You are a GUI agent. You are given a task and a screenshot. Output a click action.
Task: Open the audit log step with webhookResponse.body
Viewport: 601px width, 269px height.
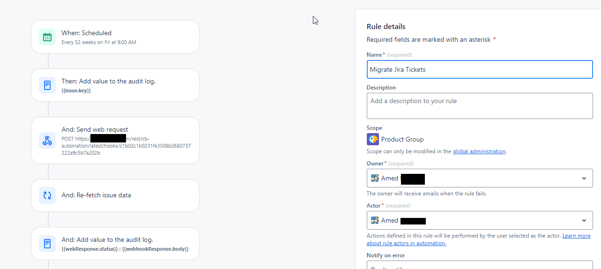pos(115,244)
